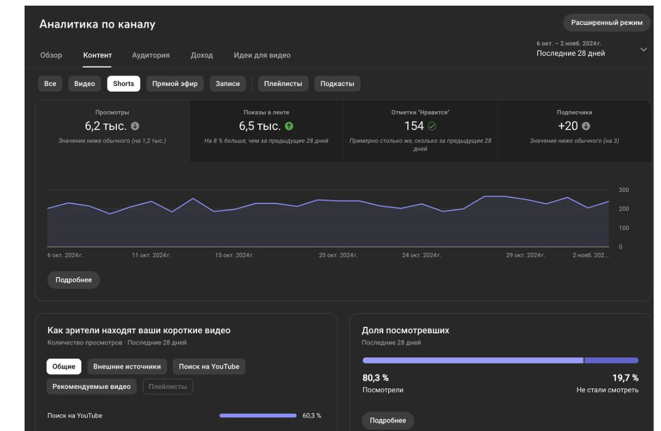Click the Как зрители находят ваши короткие видео heading

point(139,330)
